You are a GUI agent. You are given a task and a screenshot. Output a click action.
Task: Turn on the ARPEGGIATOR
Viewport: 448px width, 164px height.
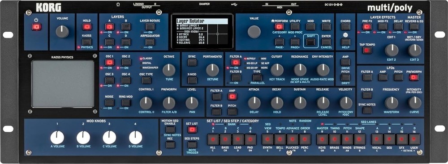point(150,42)
